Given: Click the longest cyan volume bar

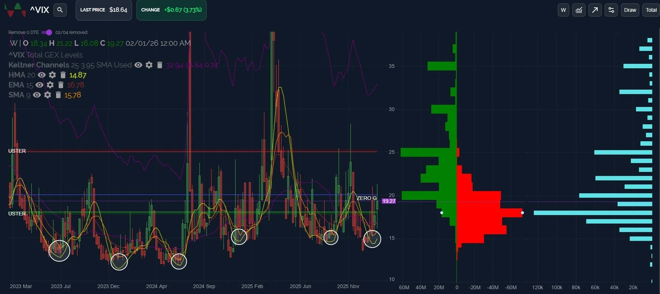Looking at the screenshot, I should (593, 213).
